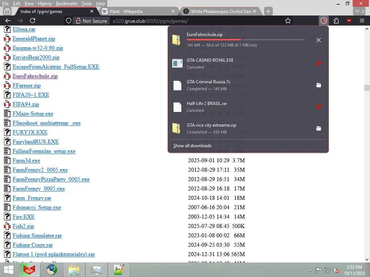Show hidden system tray icons
This screenshot has width=370, height=277.
pyautogui.click(x=310, y=270)
